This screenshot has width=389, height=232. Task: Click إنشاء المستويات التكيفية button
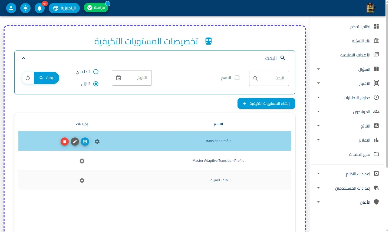(x=266, y=104)
